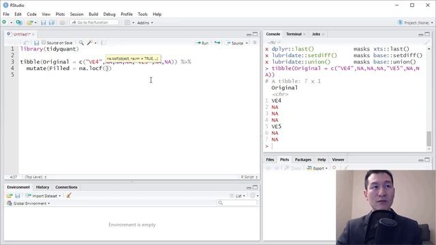Switch to the Jobs tab

[316, 34]
